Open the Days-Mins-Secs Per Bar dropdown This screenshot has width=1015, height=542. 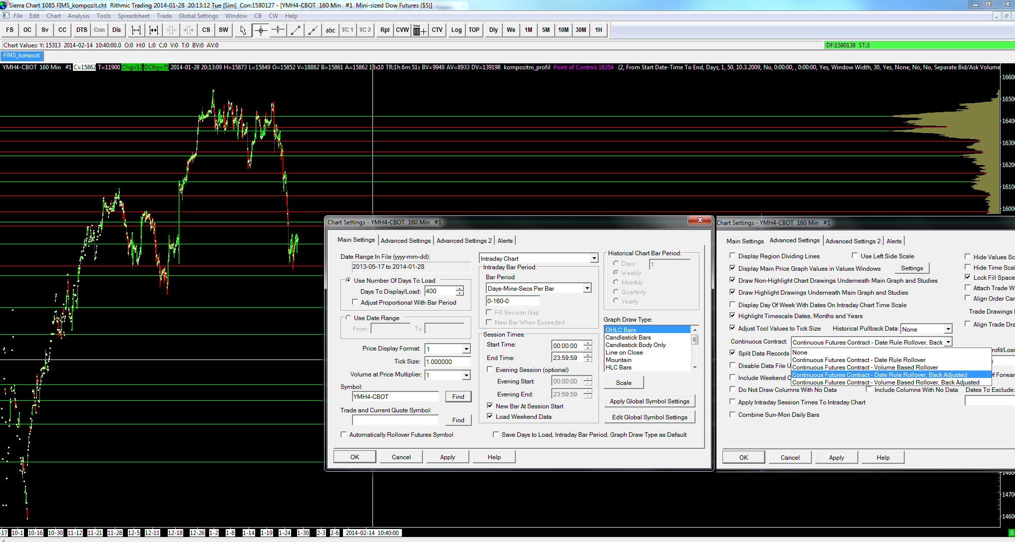tap(587, 288)
